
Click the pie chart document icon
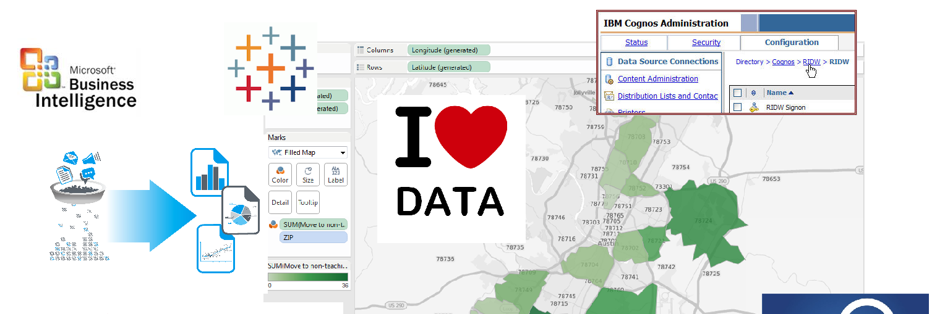[x=241, y=210]
